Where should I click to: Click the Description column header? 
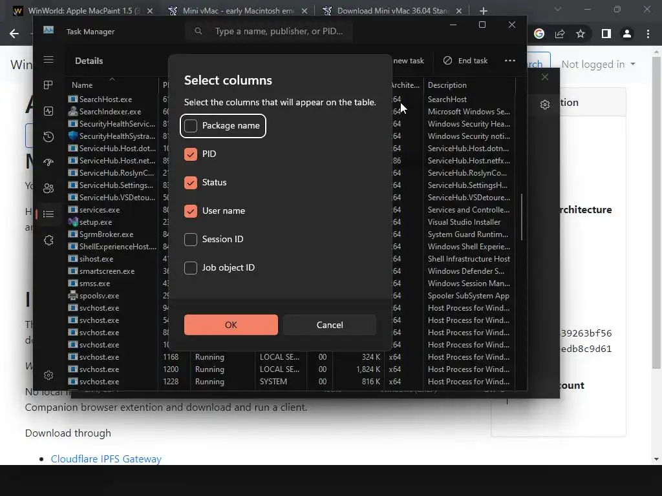tap(469, 85)
